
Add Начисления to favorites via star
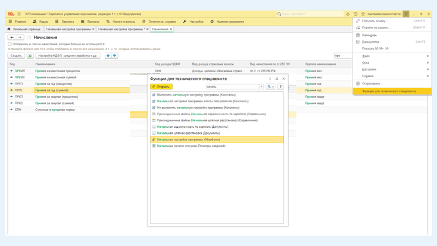[x=29, y=37]
